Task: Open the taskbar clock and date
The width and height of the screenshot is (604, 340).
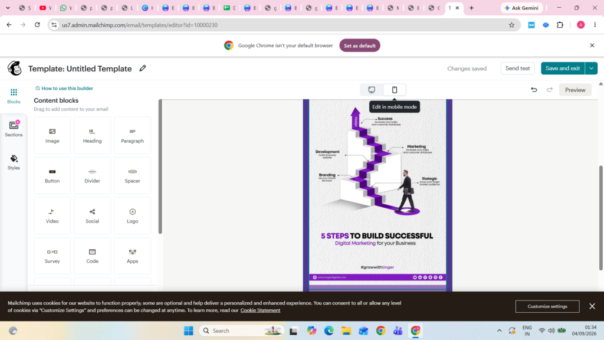Action: pyautogui.click(x=584, y=331)
